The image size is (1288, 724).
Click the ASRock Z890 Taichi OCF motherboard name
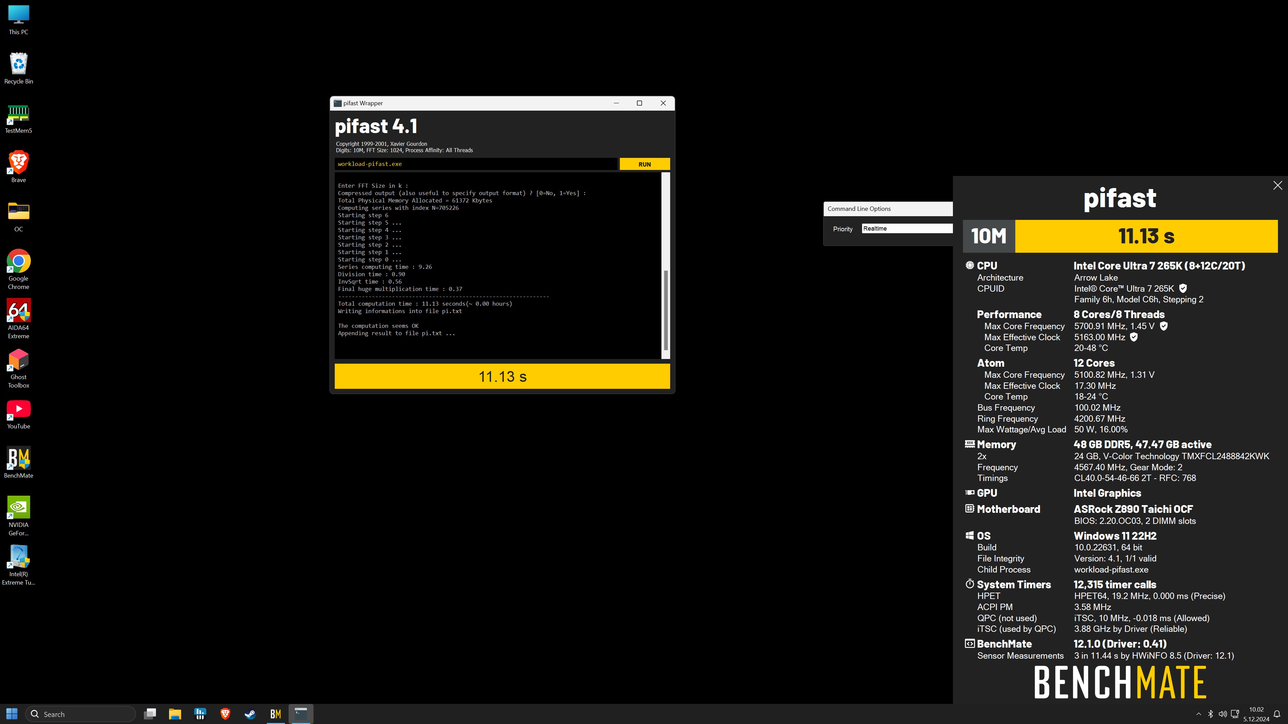click(1133, 509)
